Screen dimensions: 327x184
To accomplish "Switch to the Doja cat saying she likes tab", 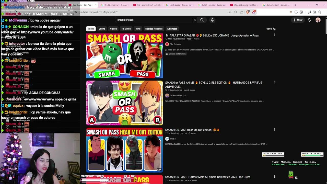I will [x=244, y=5].
